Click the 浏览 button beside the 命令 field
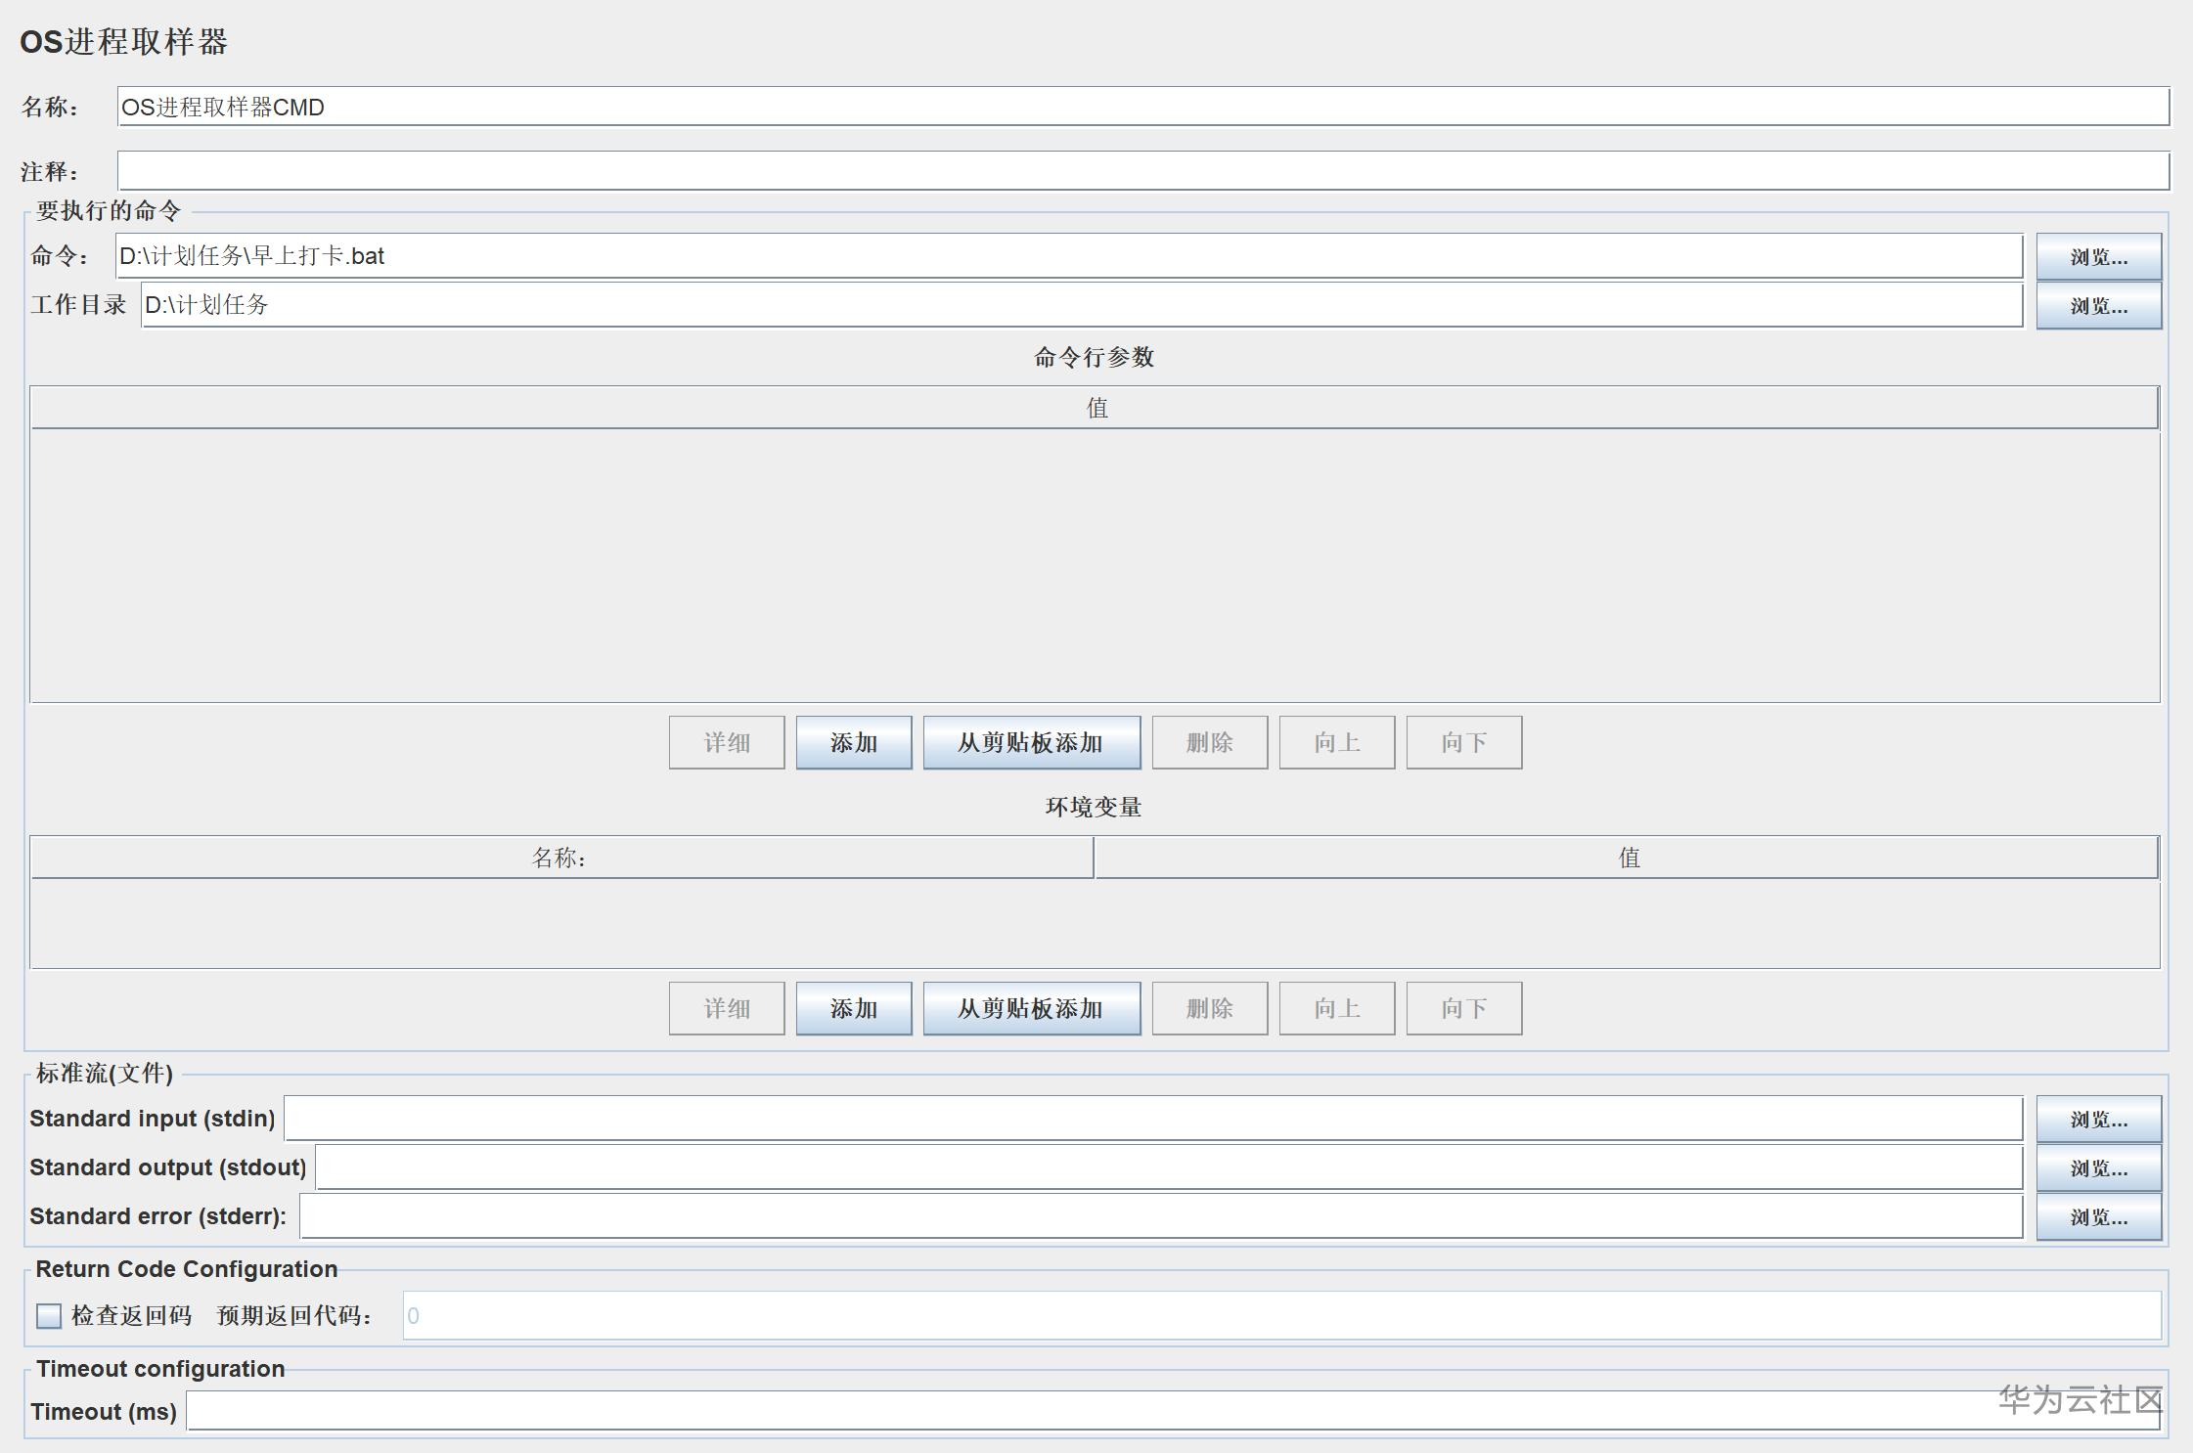This screenshot has height=1453, width=2193. pos(2098,257)
